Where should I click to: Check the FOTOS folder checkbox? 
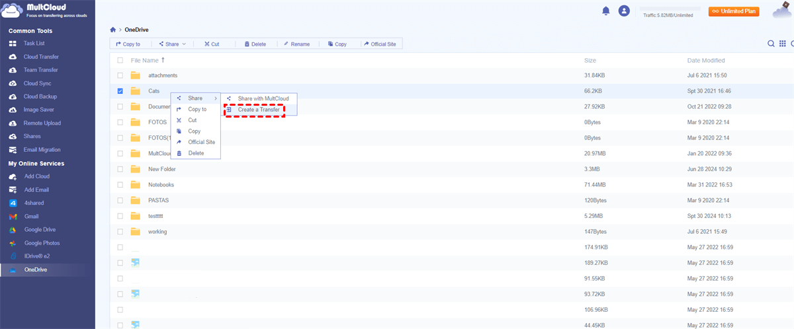click(120, 122)
